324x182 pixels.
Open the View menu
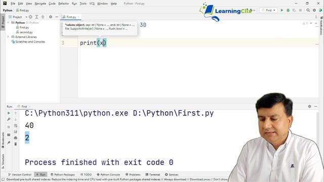point(29,4)
